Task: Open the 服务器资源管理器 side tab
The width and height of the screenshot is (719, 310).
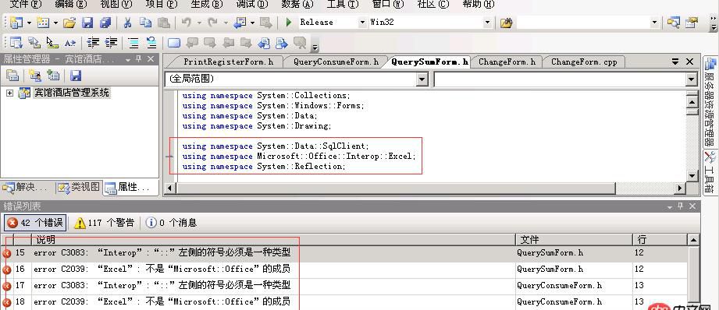Action: tap(710, 101)
